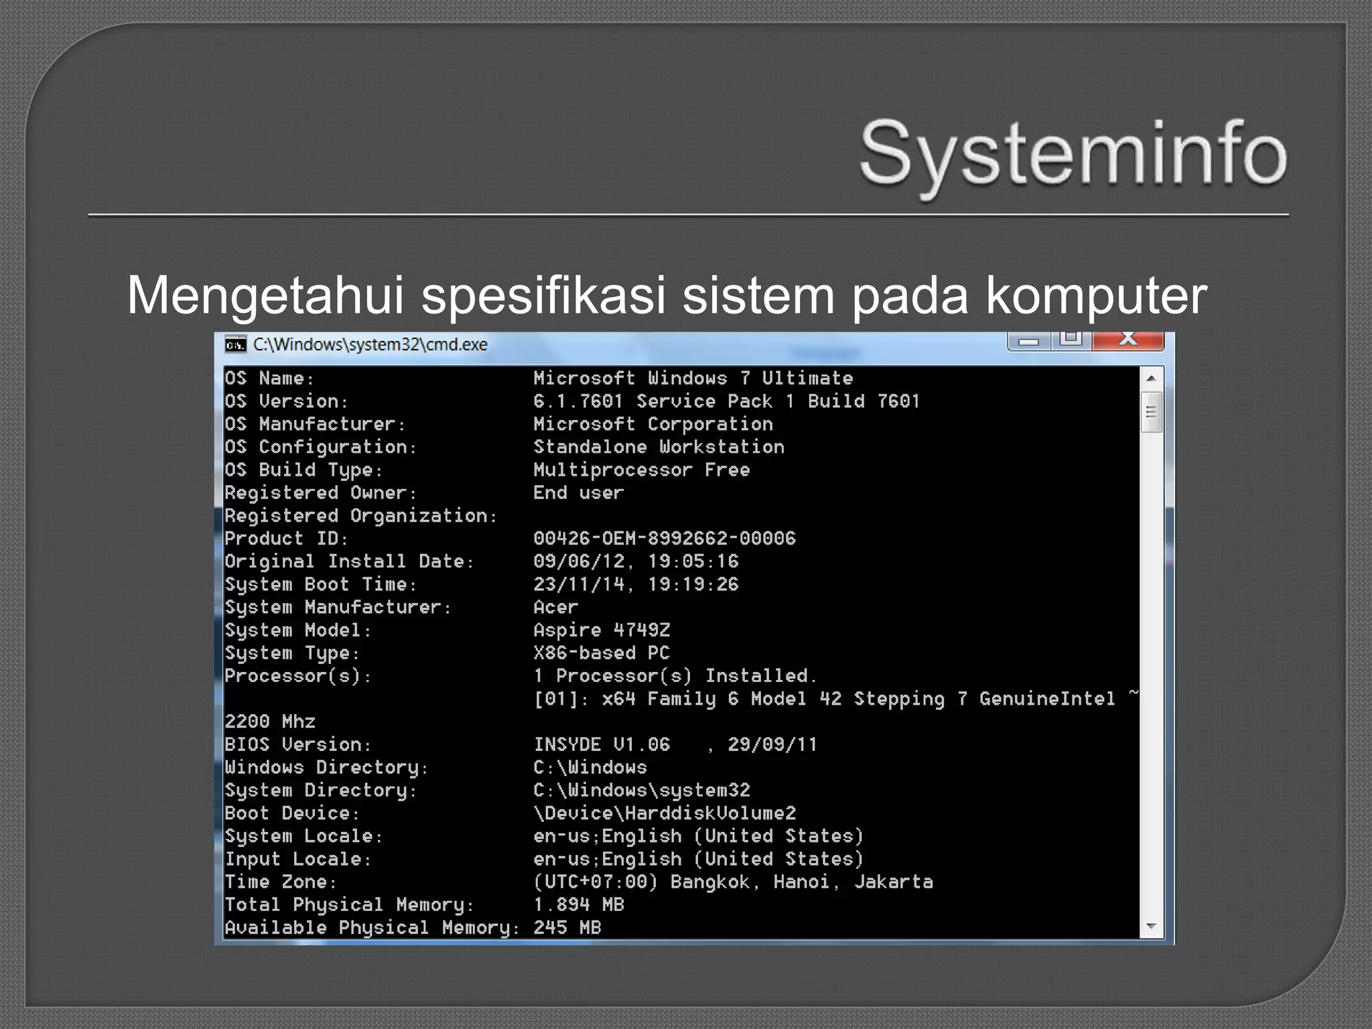The width and height of the screenshot is (1372, 1029).
Task: Click the System Model value Aspire 4749Z
Action: point(601,630)
